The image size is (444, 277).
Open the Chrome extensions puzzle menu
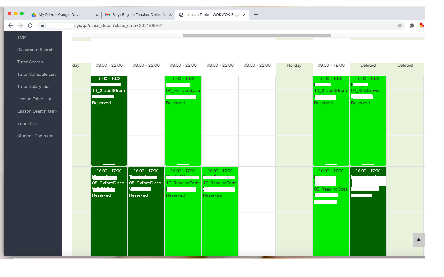click(x=412, y=26)
